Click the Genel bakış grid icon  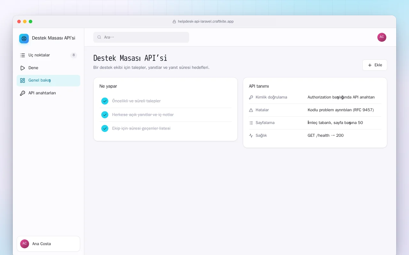tap(22, 80)
